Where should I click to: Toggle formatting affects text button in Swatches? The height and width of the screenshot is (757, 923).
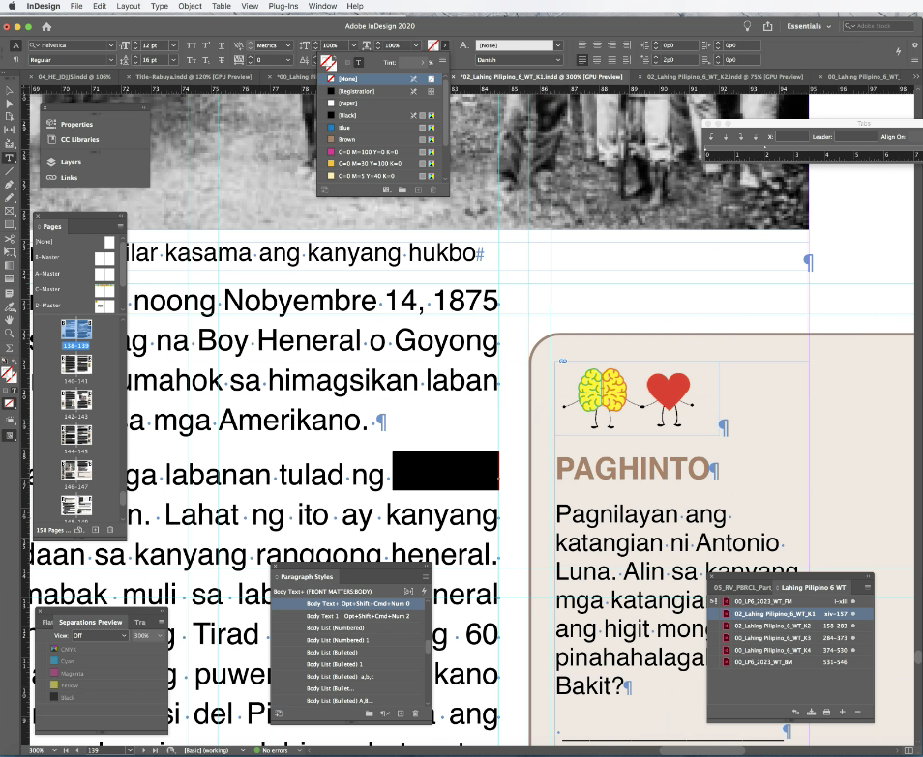(x=359, y=62)
